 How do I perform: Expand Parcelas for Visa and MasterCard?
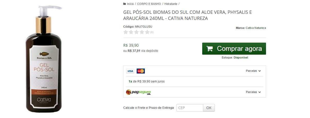[253, 71]
